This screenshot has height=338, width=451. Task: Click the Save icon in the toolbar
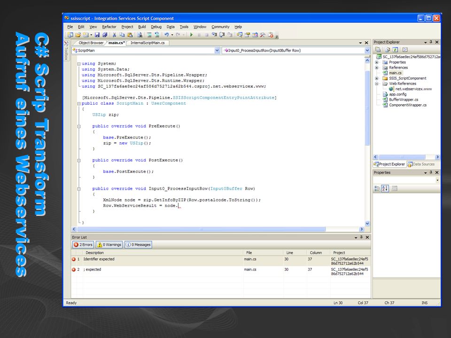97,35
